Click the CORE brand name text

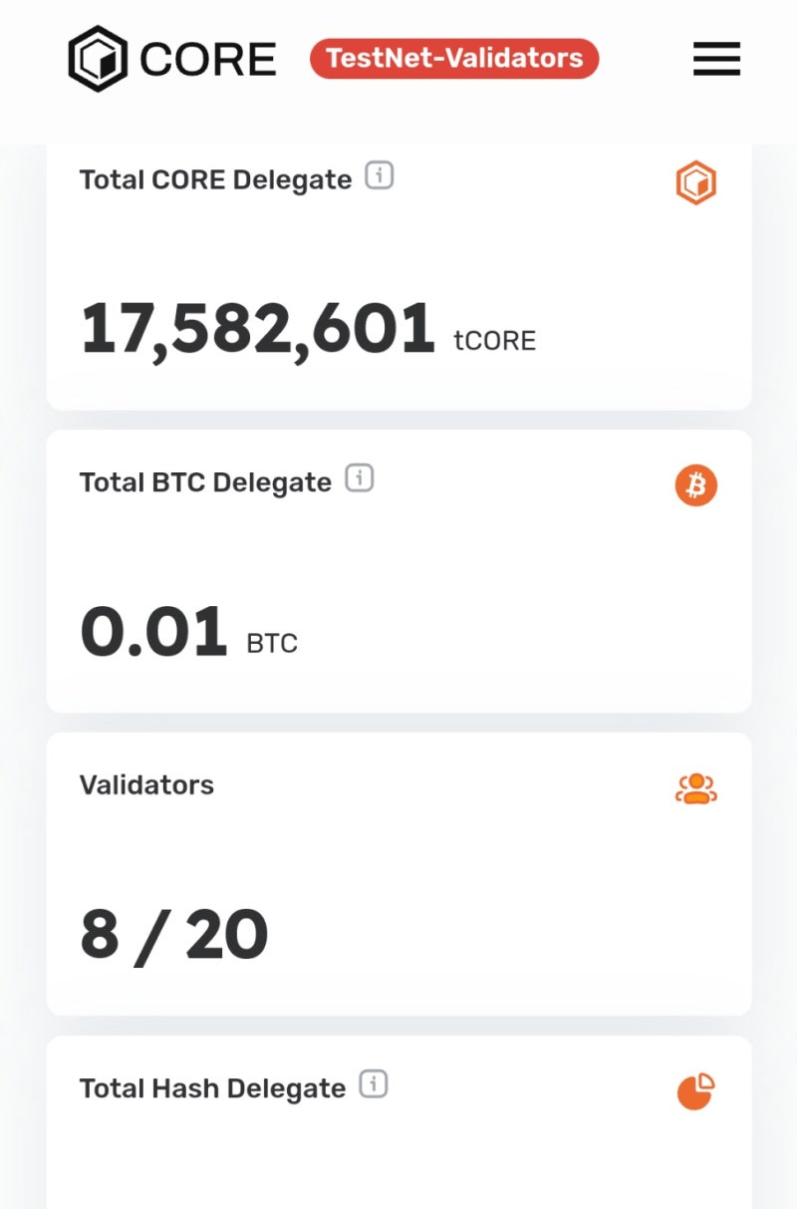(208, 60)
